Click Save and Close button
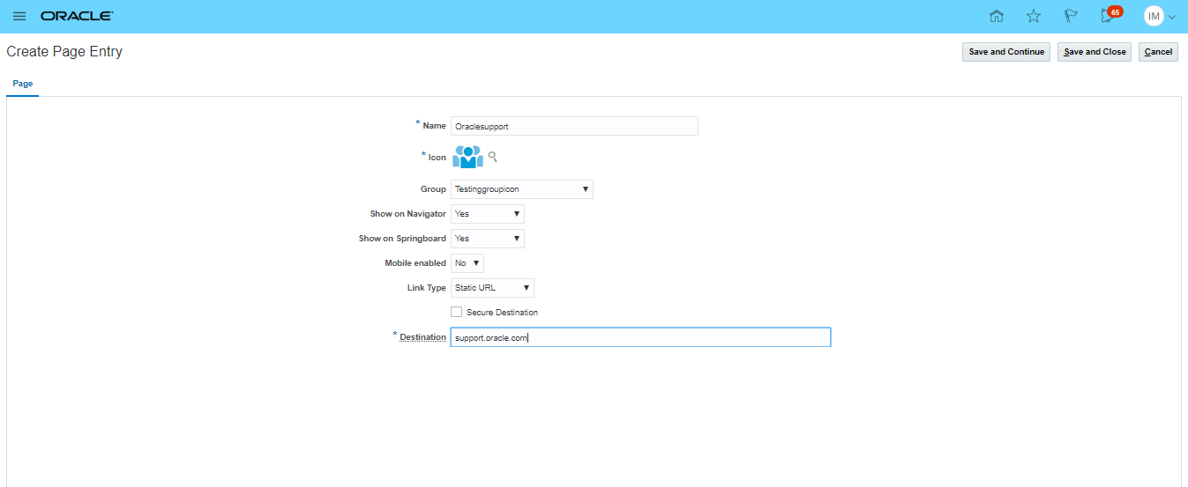Viewport: 1188px width, 487px height. point(1095,52)
